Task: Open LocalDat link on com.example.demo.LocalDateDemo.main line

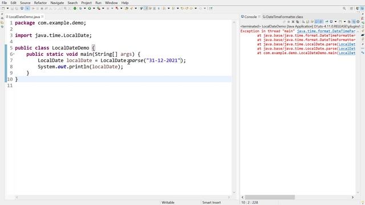Action: (347, 53)
